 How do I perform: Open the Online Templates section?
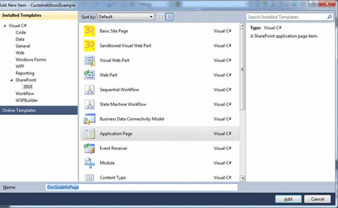click(x=39, y=110)
